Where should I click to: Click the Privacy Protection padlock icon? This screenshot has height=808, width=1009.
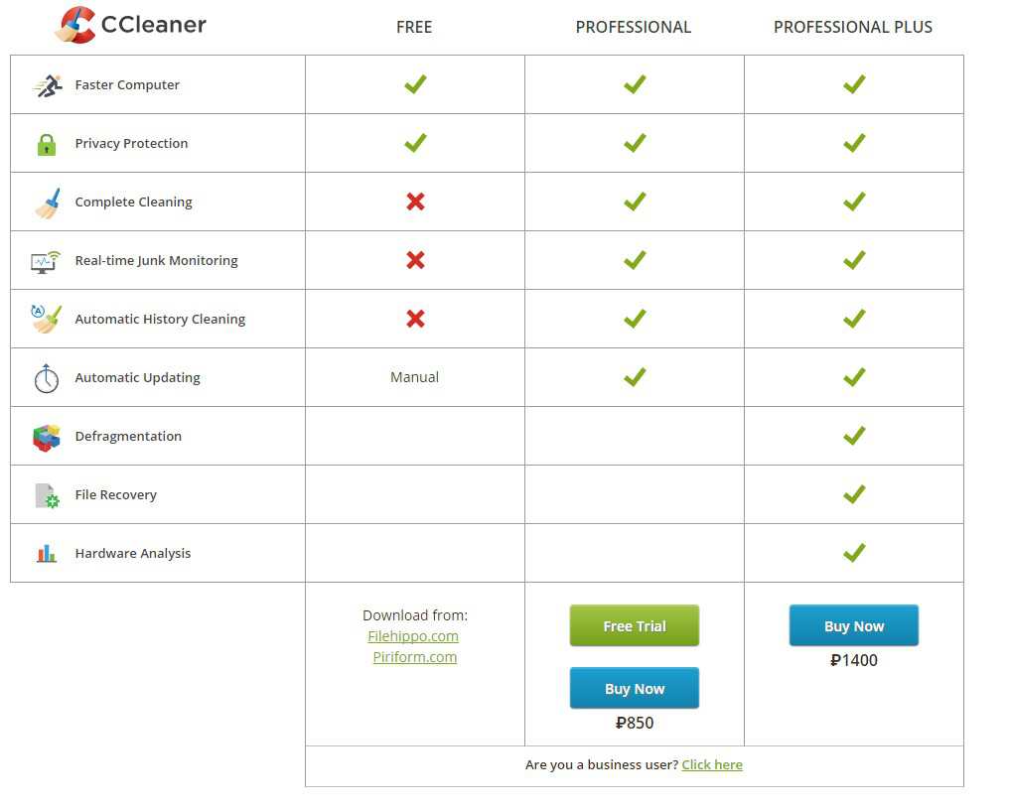pos(47,144)
